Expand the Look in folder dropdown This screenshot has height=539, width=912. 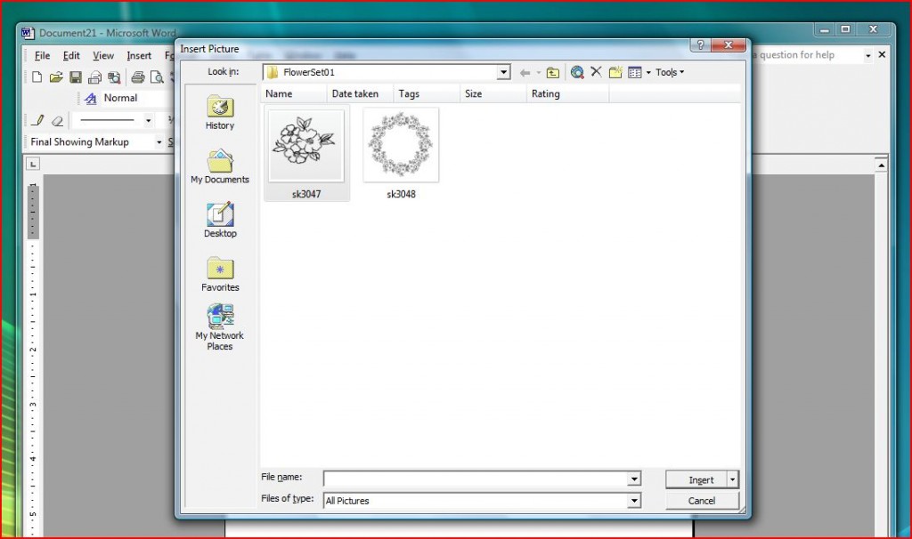click(503, 73)
